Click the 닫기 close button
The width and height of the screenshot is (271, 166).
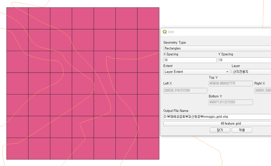click(220, 130)
